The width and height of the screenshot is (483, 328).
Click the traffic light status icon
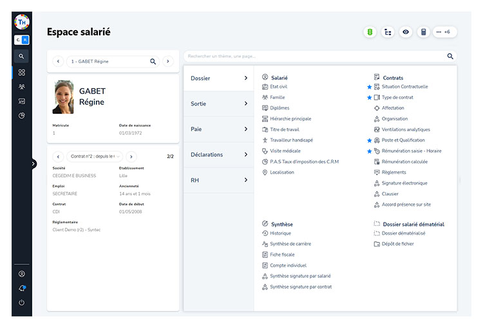point(370,32)
